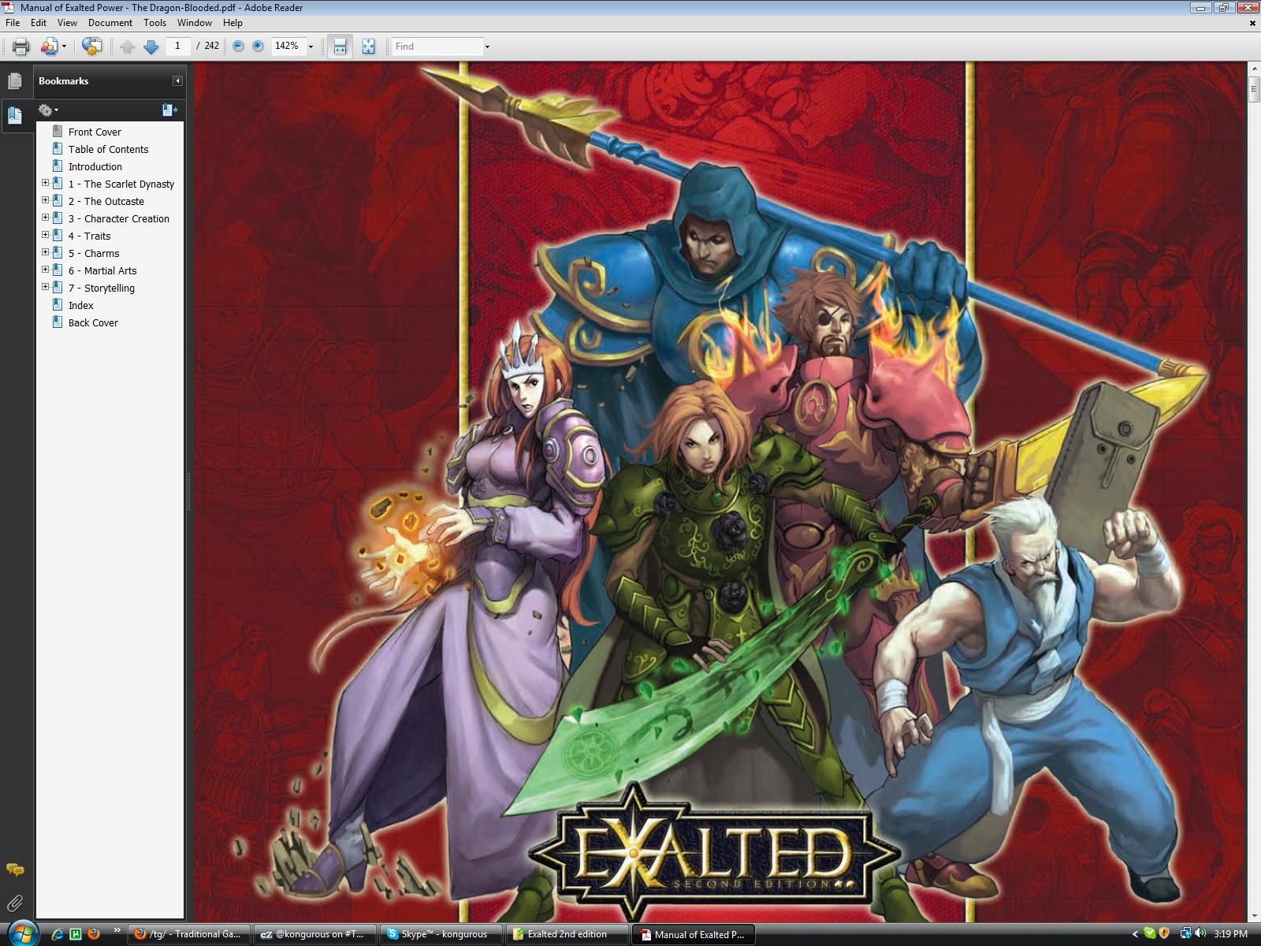The image size is (1261, 946).
Task: Click the scrollbar down arrow
Action: (x=1253, y=916)
